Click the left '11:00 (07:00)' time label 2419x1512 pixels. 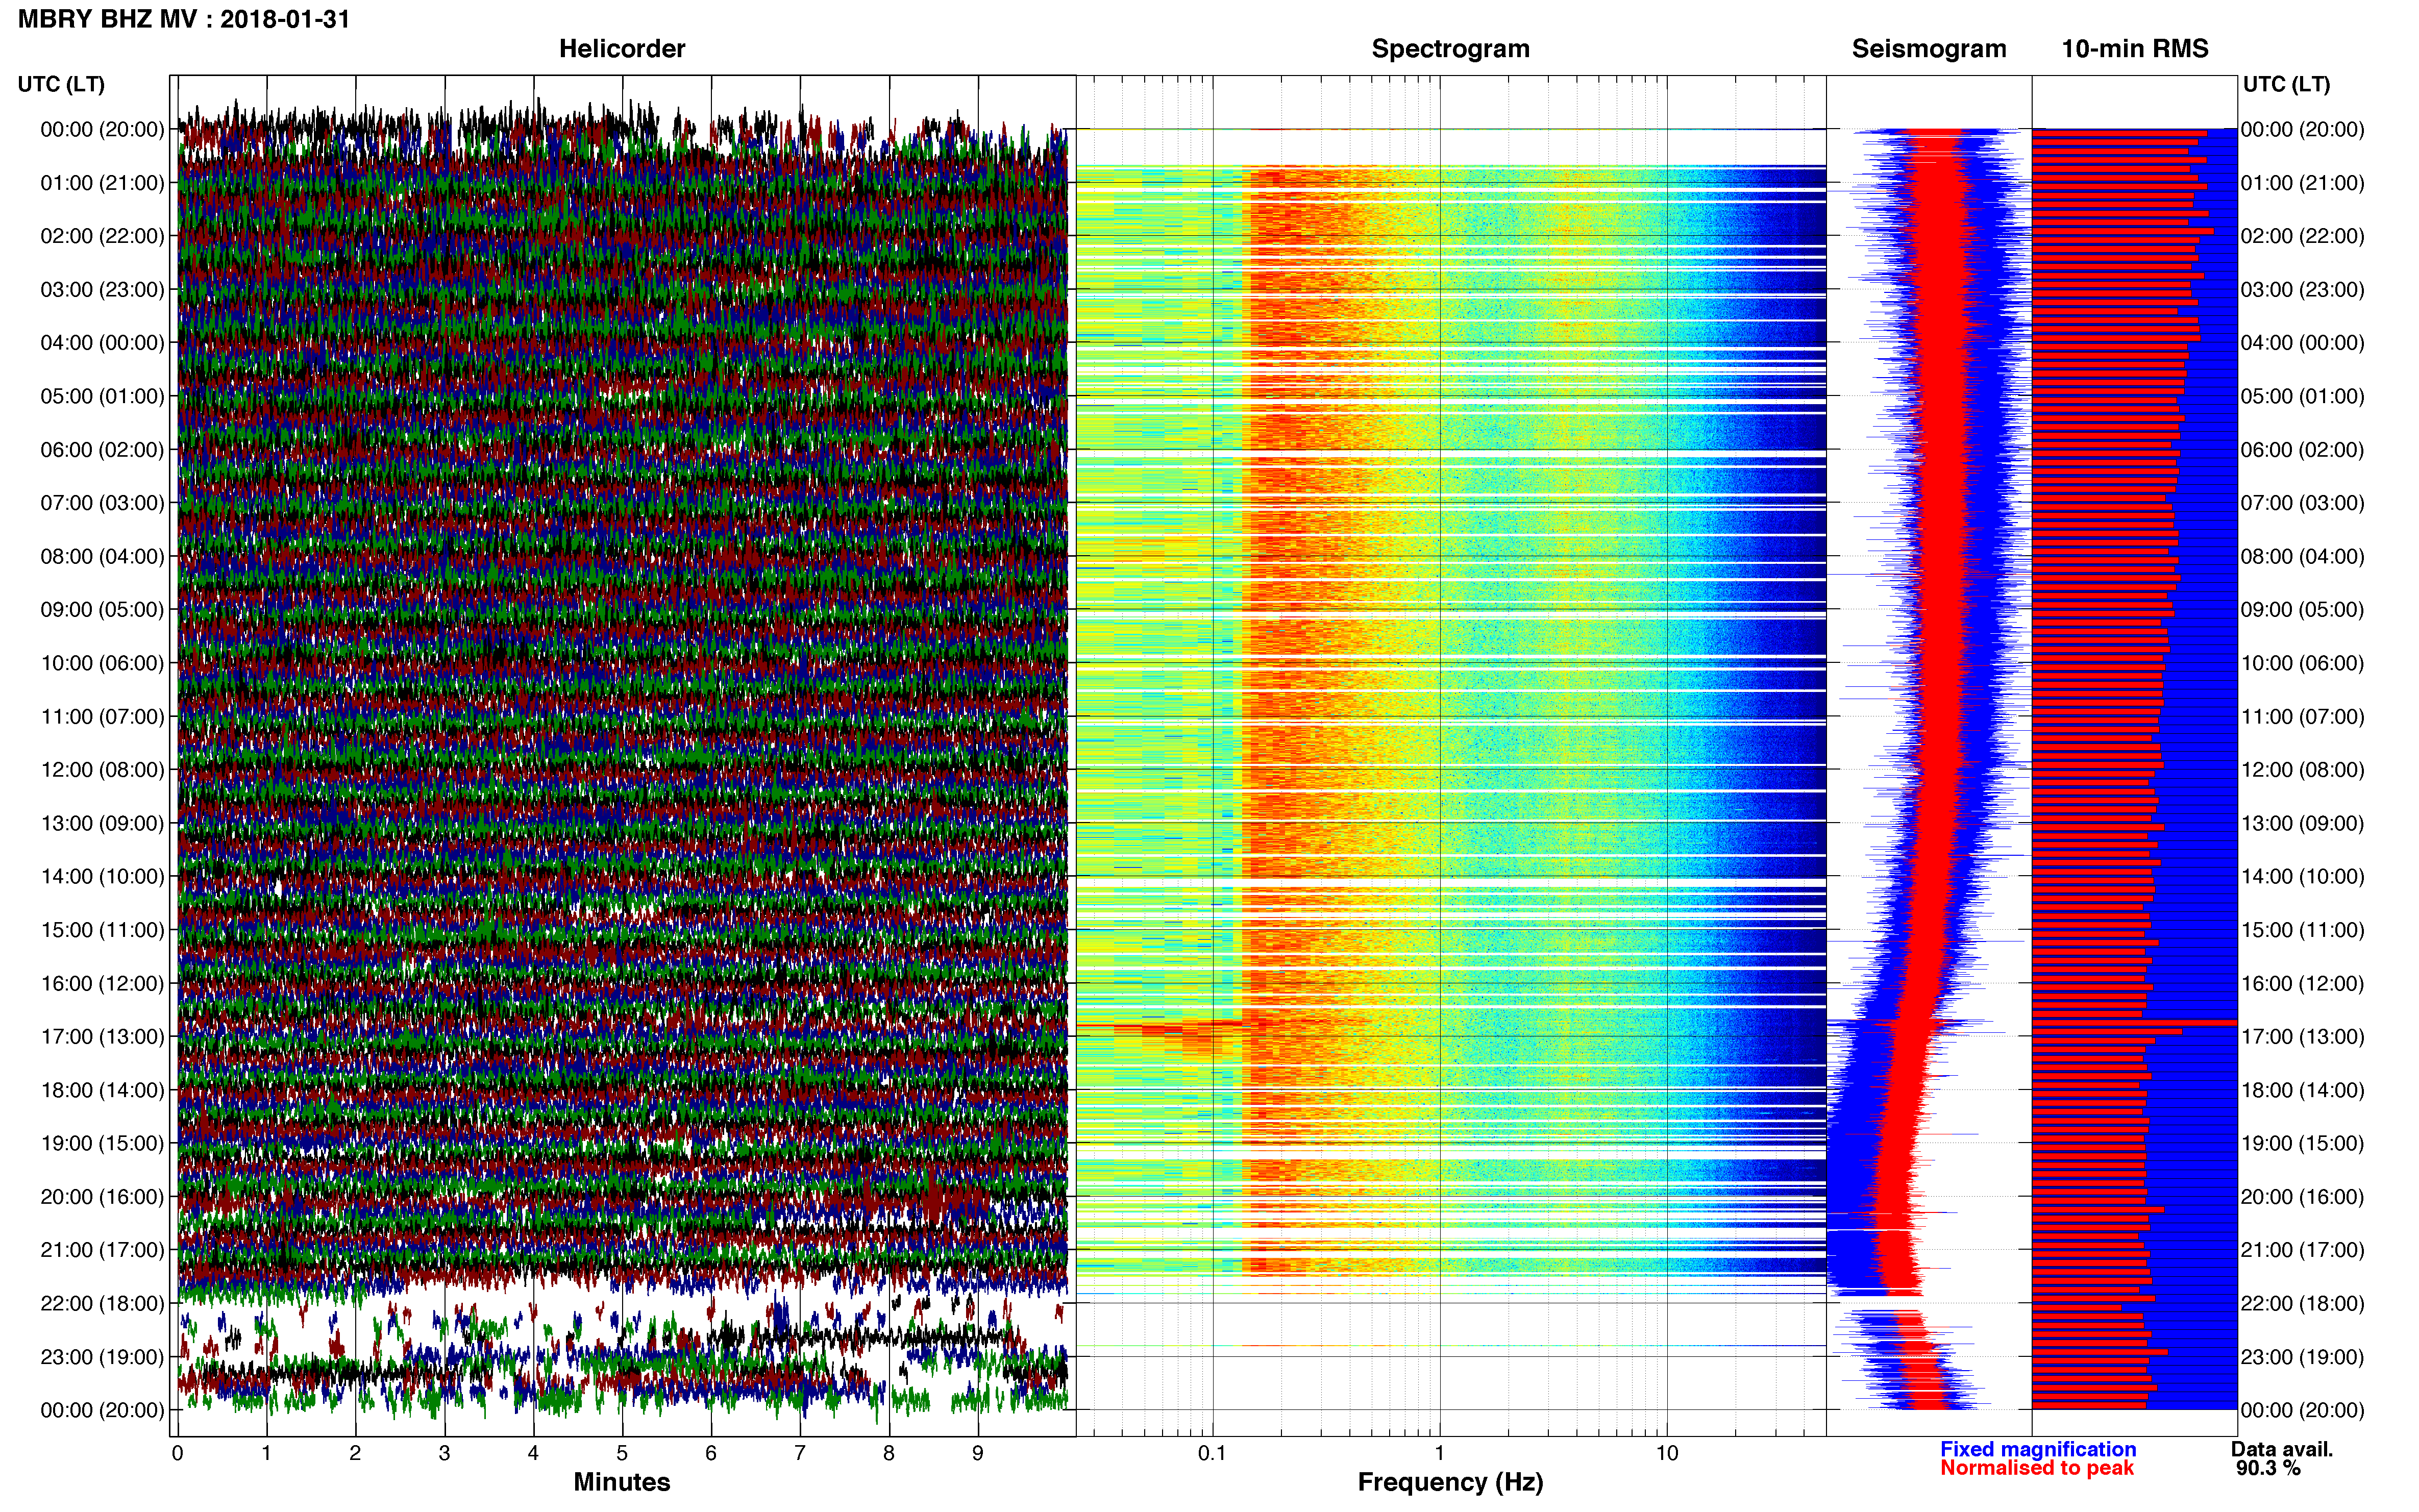tap(102, 717)
